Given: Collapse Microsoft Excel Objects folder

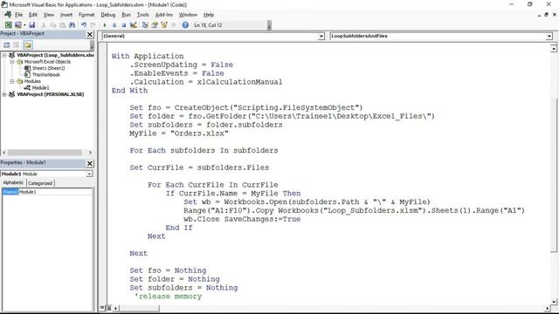Looking at the screenshot, I should (x=11, y=62).
